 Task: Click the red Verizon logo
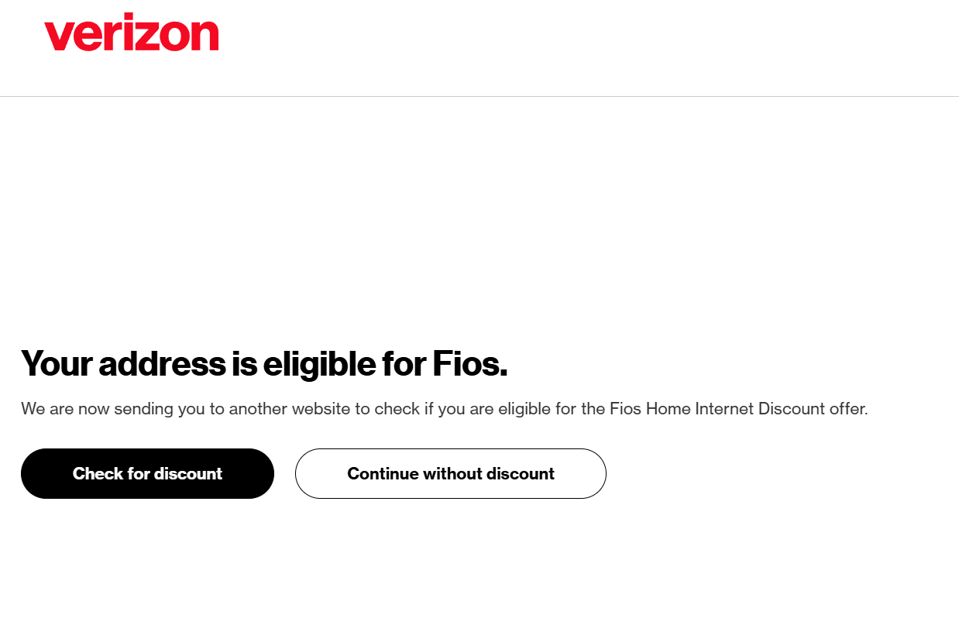[x=132, y=33]
